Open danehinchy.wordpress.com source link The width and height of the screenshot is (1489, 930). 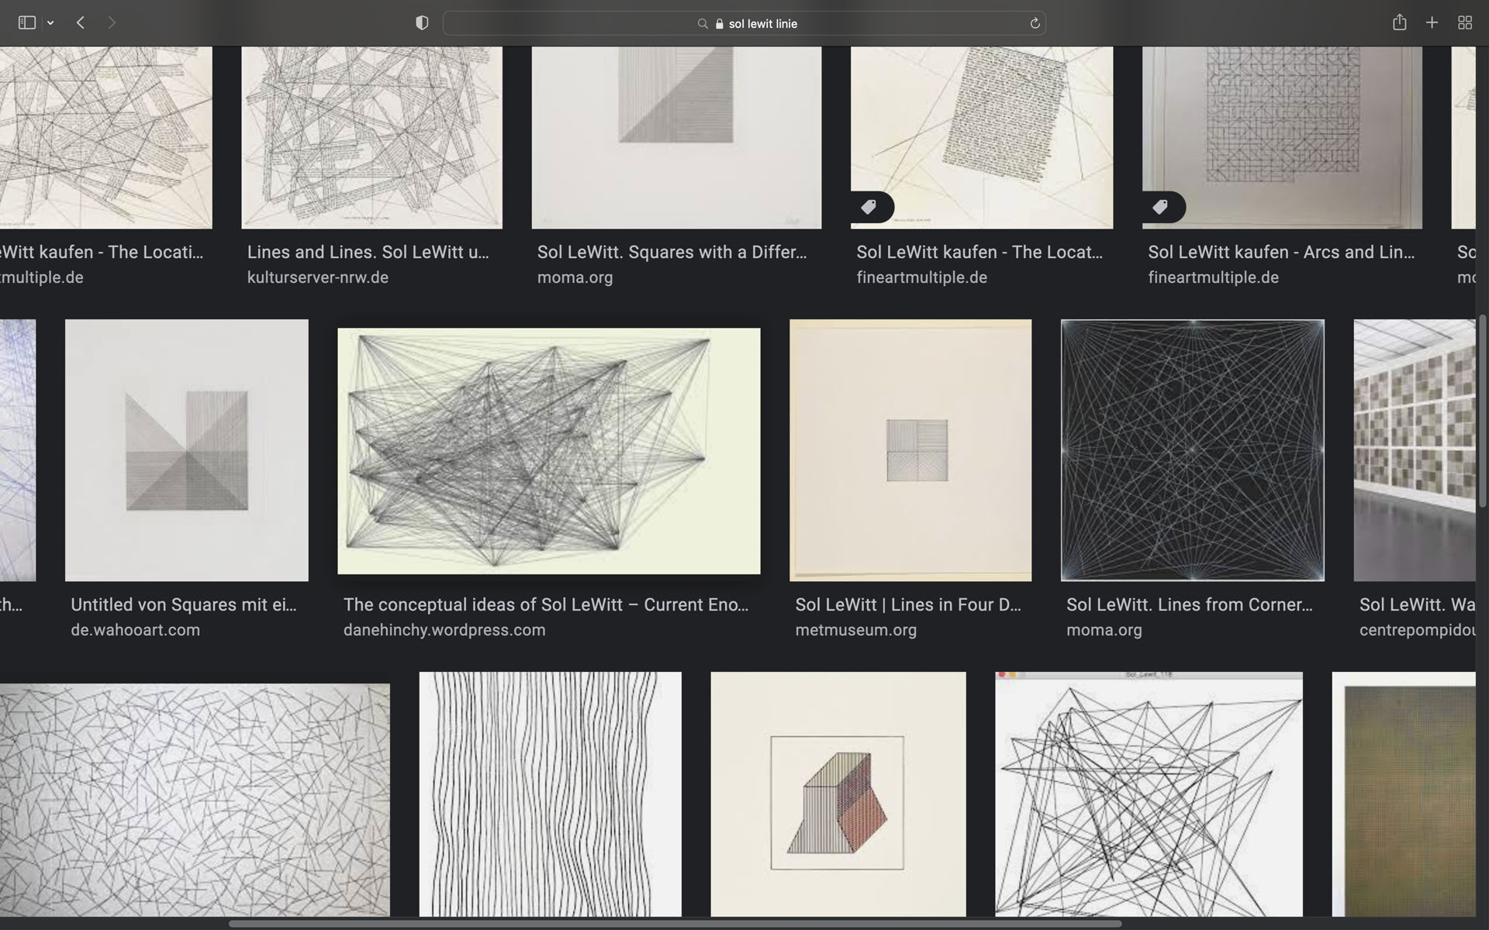(x=444, y=630)
